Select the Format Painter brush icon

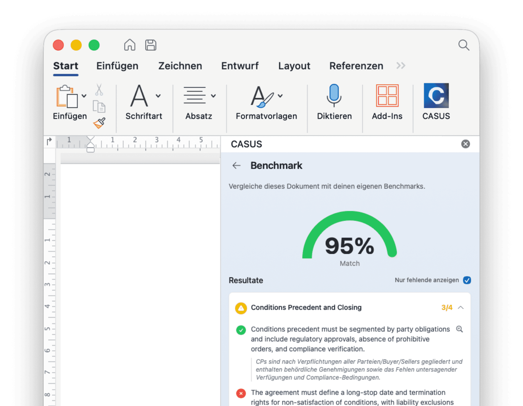pyautogui.click(x=99, y=123)
